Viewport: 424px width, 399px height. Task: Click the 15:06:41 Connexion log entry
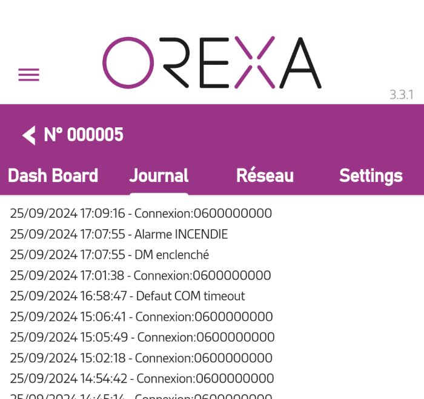click(x=141, y=317)
